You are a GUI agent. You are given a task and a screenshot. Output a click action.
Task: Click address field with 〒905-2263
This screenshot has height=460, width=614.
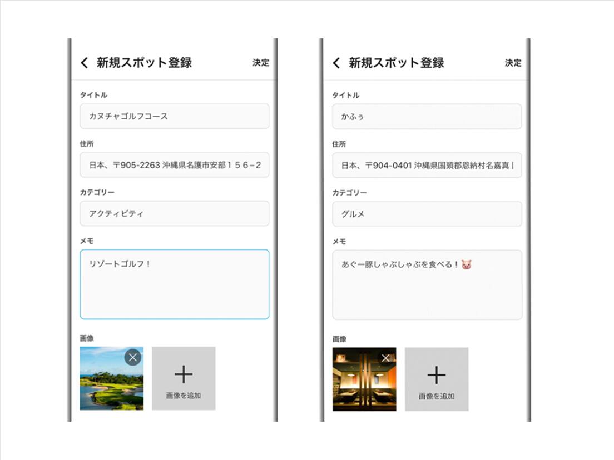click(x=174, y=165)
